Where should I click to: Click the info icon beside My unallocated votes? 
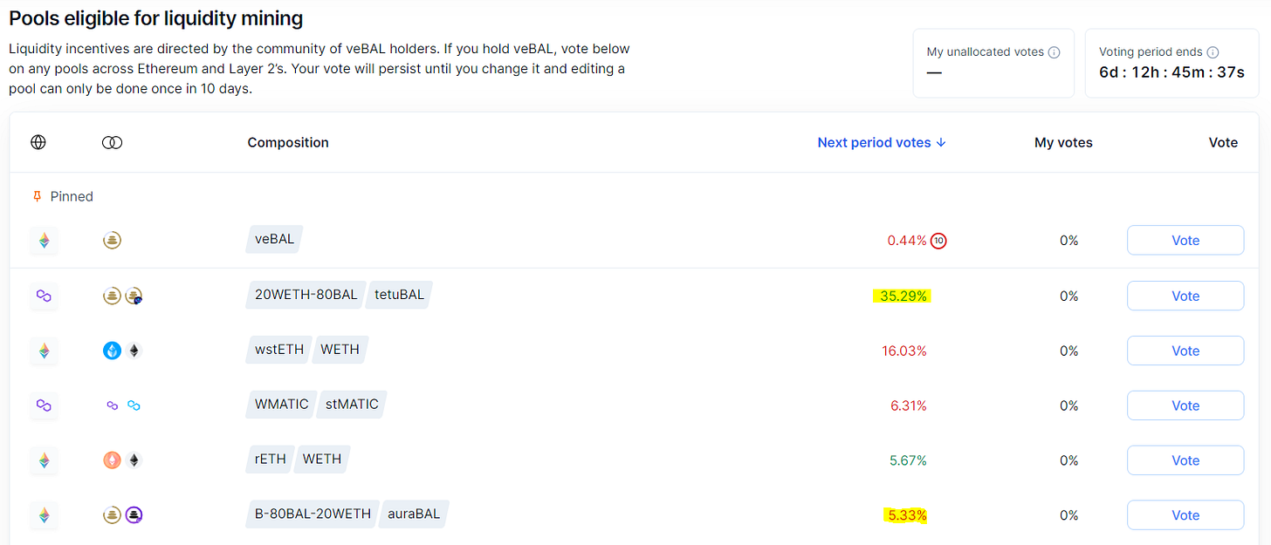click(1055, 52)
